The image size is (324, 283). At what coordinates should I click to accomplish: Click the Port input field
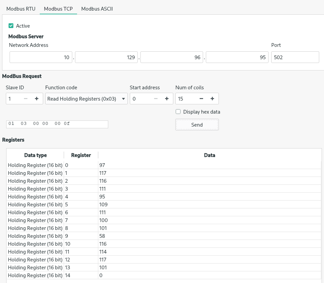coord(295,57)
